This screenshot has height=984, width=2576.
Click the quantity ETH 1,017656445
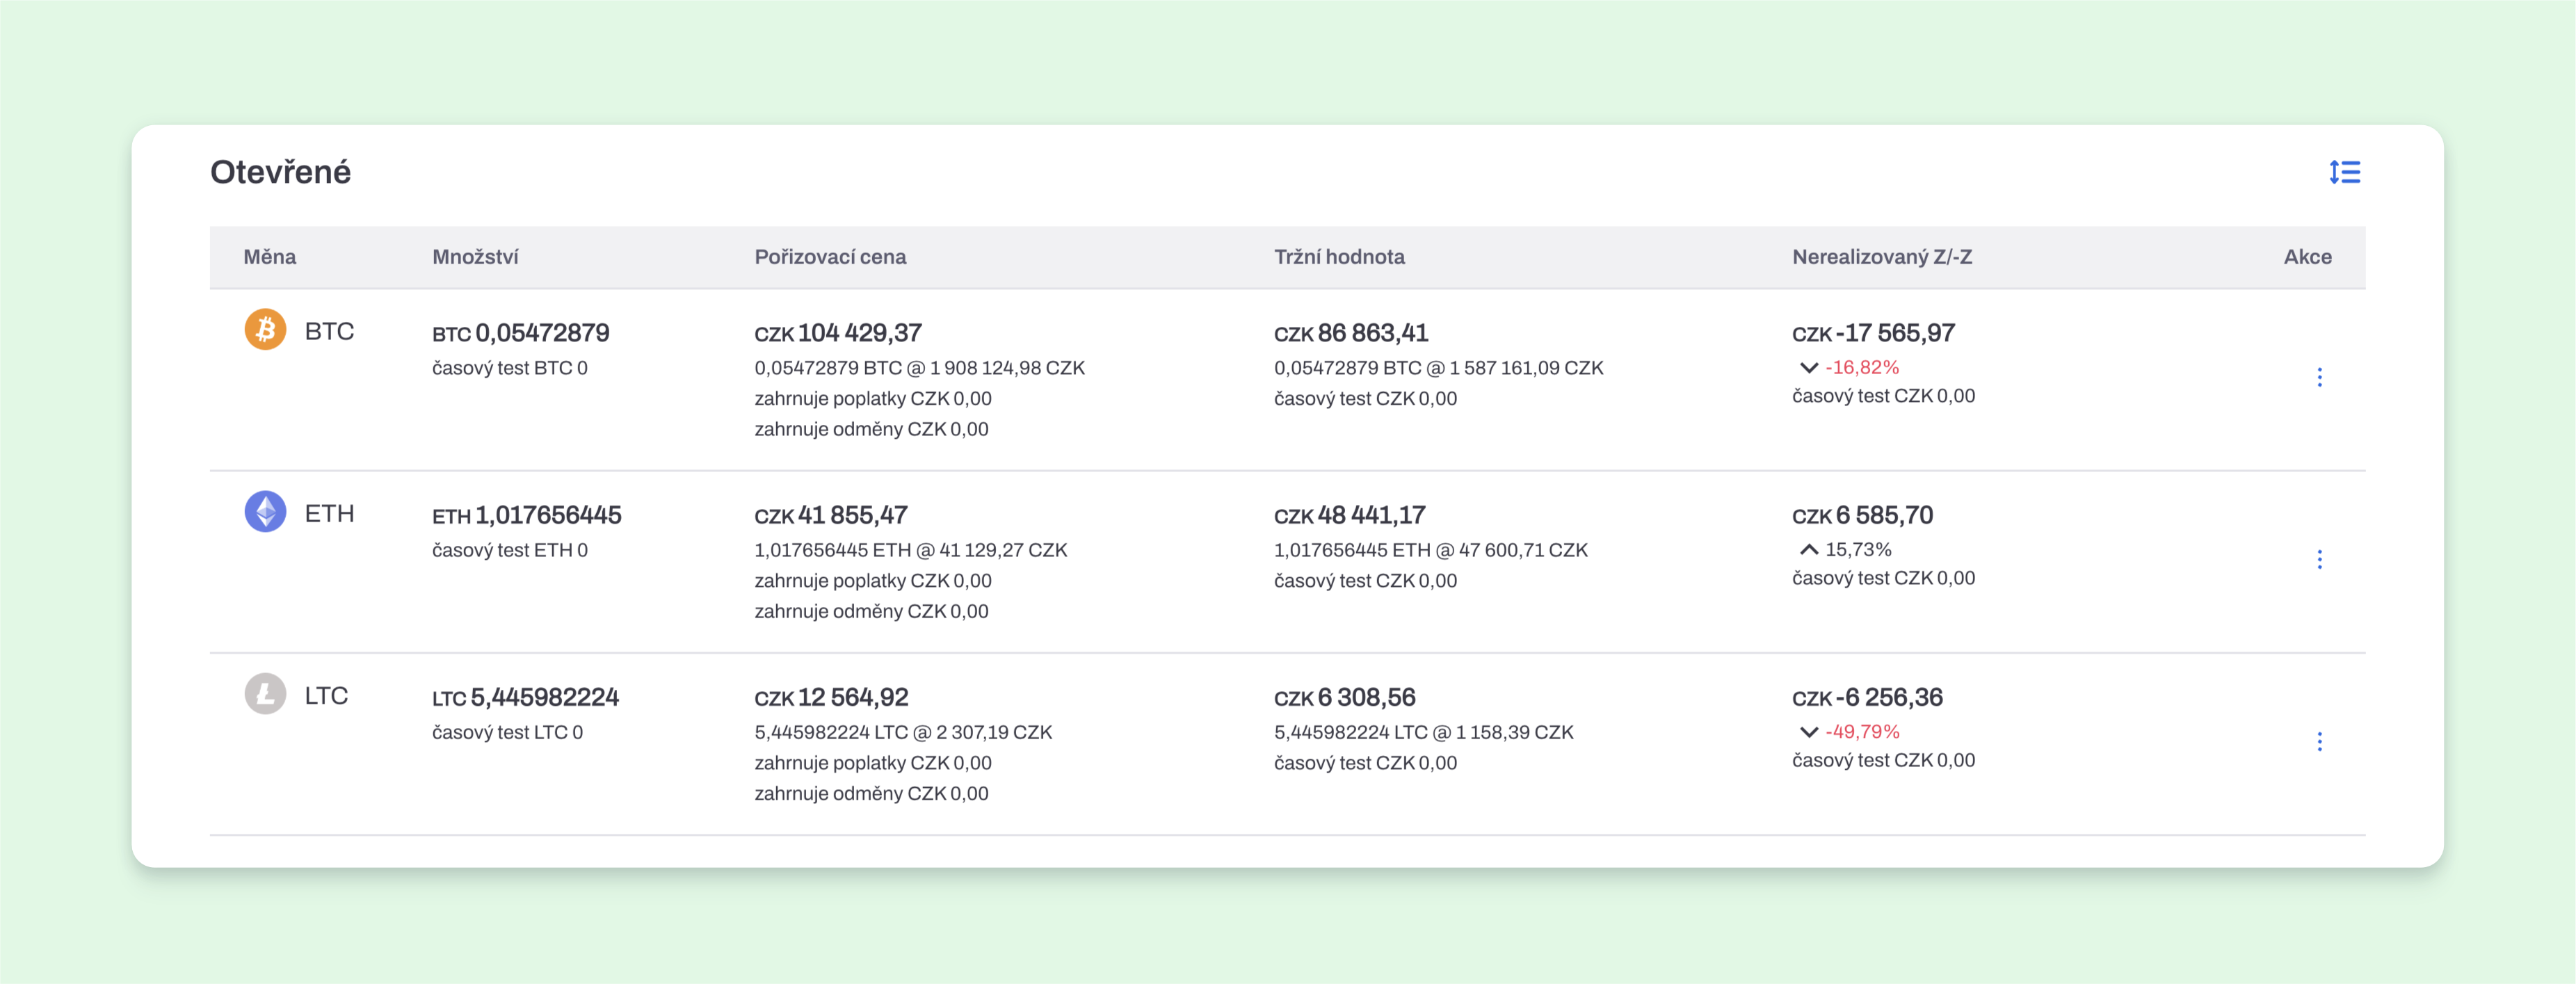[527, 515]
